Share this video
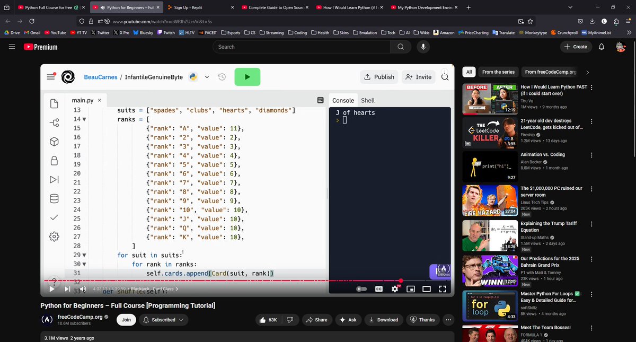This screenshot has height=342, width=636. [x=316, y=320]
